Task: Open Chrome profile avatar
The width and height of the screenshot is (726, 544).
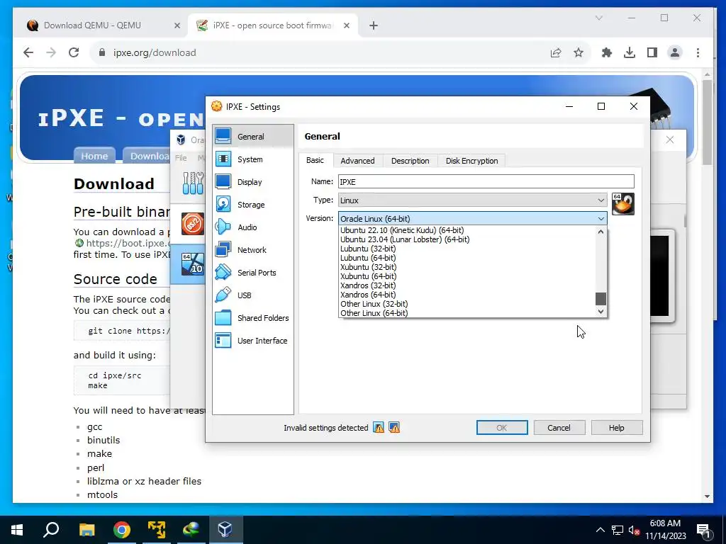Action: [x=675, y=52]
